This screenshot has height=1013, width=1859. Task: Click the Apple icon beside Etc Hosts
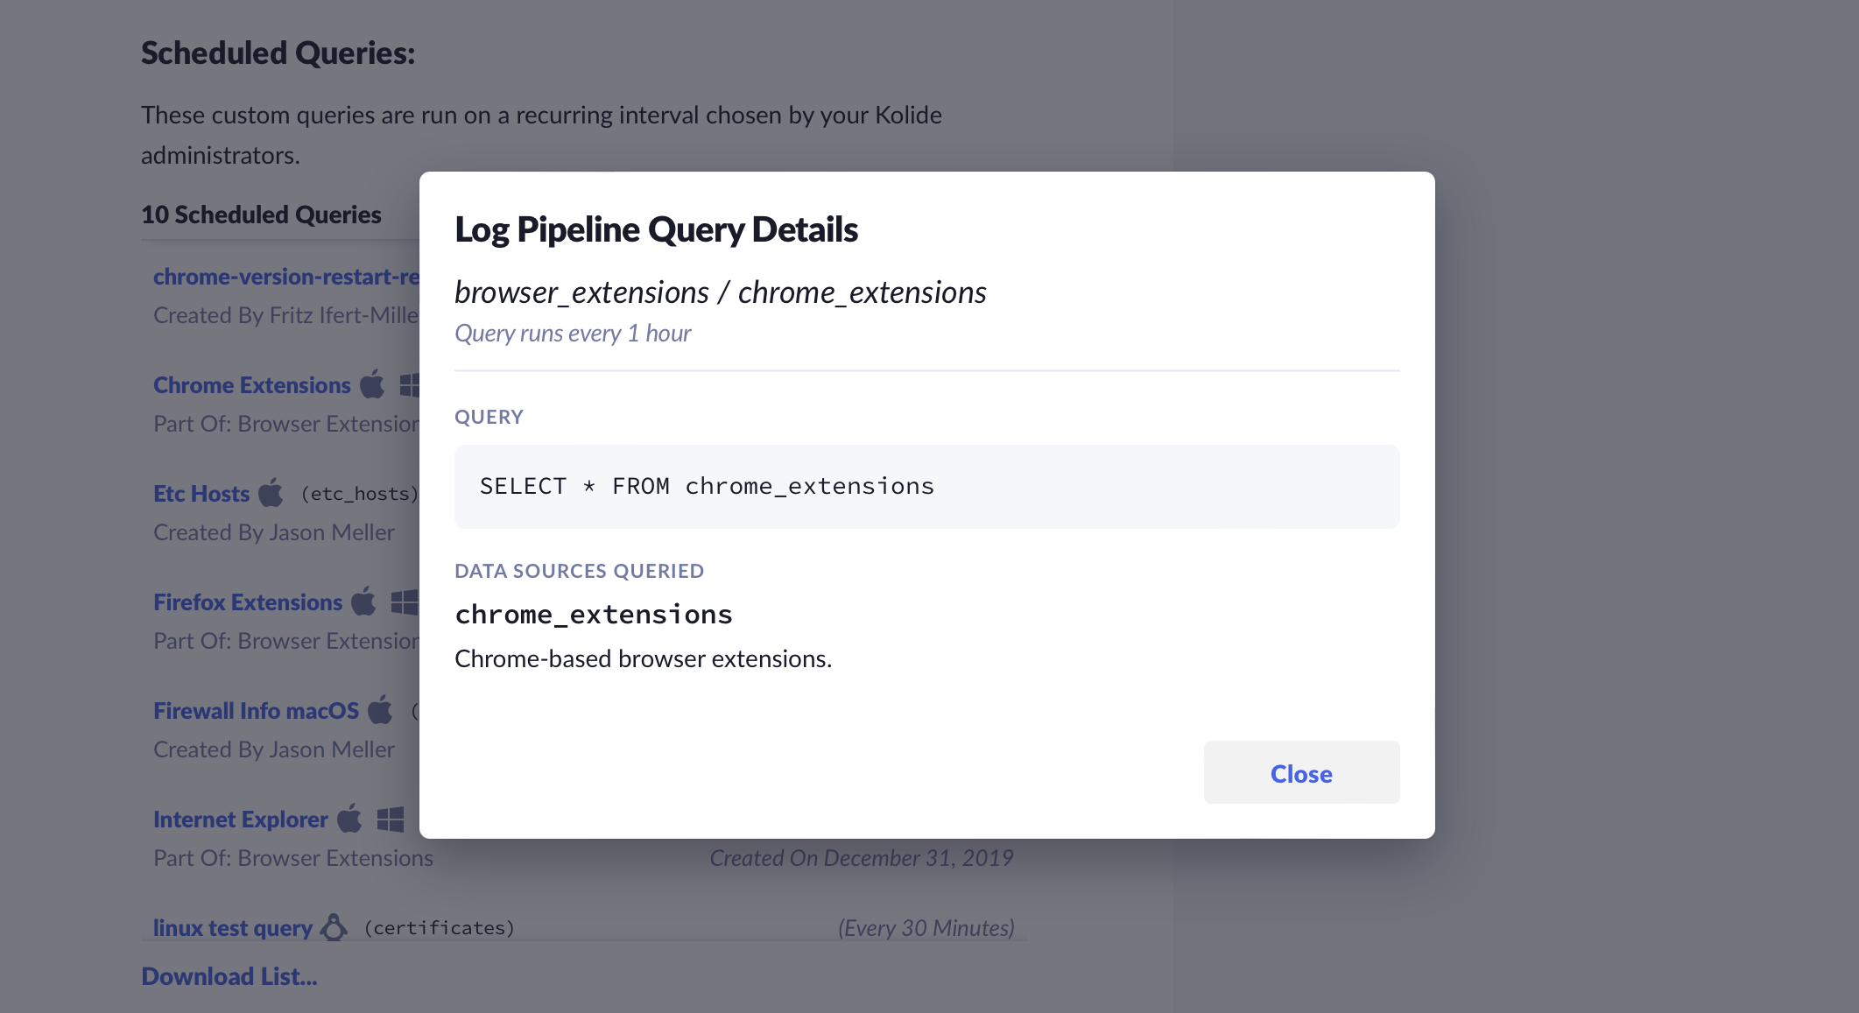pos(271,493)
